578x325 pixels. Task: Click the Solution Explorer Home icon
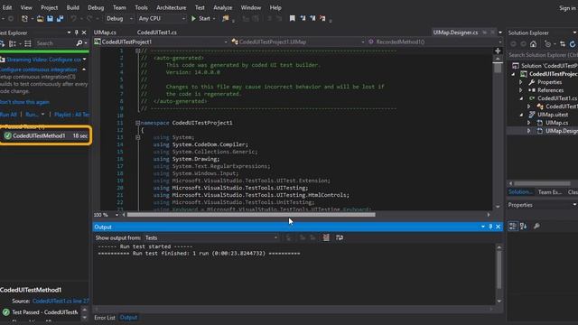(x=533, y=44)
